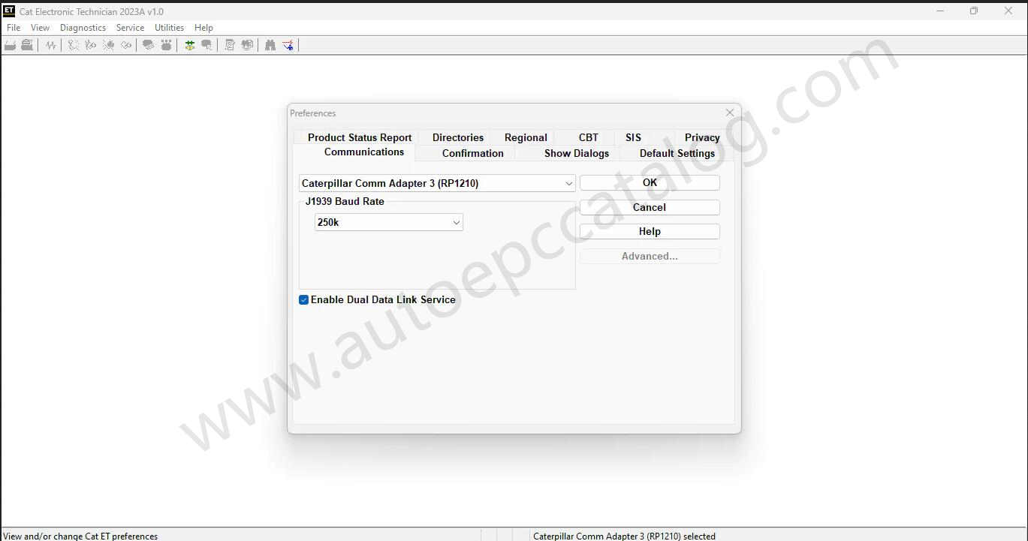Click the Active Diagnostic Codes stethoscope icon
The image size is (1028, 541).
[x=74, y=45]
